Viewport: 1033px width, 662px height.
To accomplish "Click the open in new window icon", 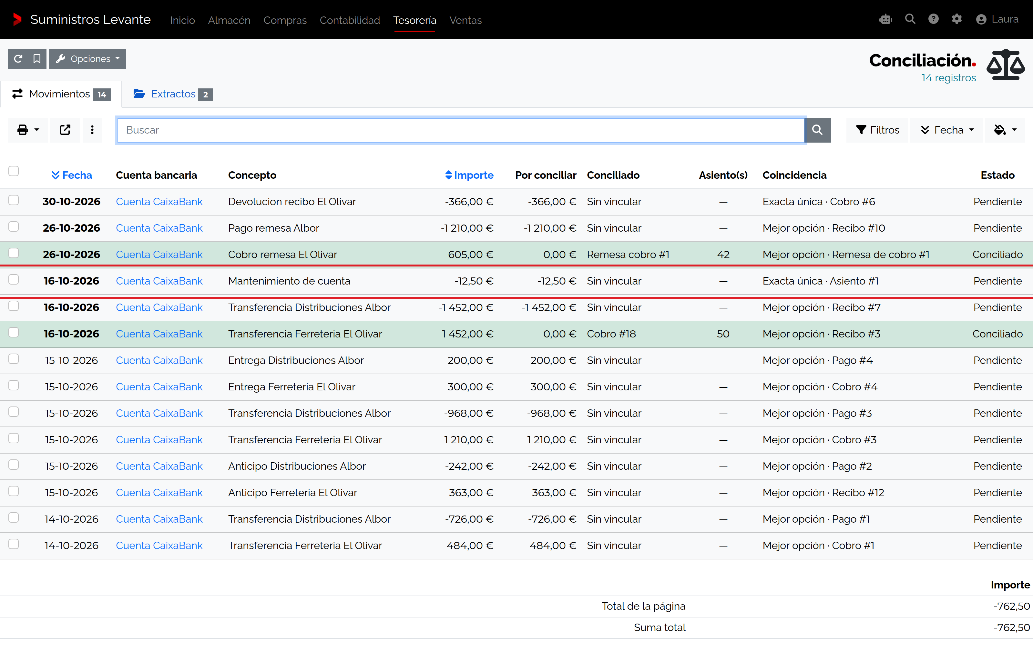I will (65, 130).
